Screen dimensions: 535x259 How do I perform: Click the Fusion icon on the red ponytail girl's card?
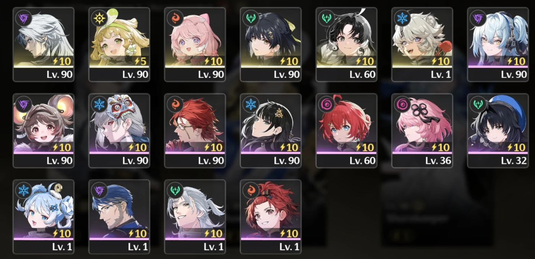coord(251,190)
